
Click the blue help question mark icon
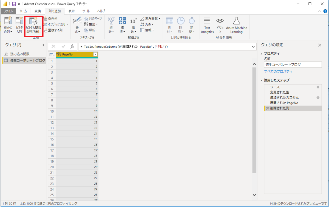click(x=325, y=11)
